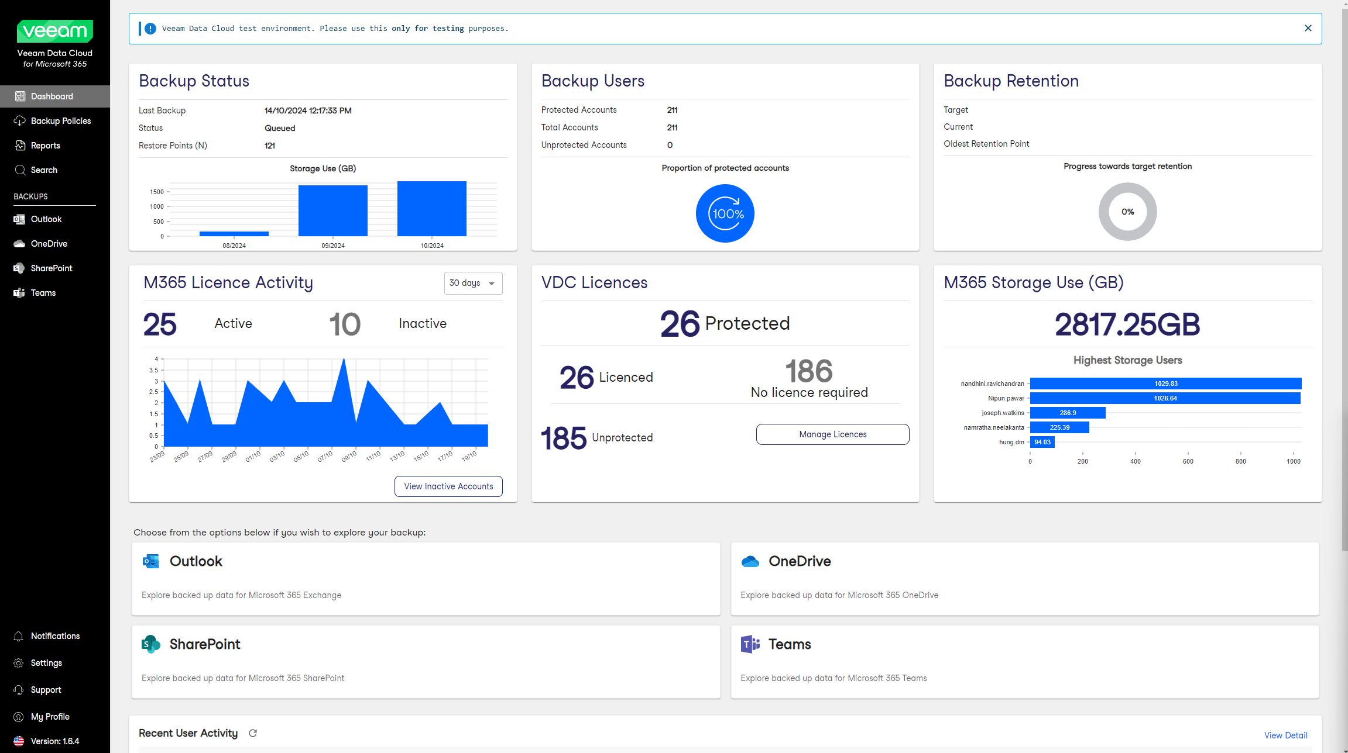Open Support from sidebar

point(55,690)
